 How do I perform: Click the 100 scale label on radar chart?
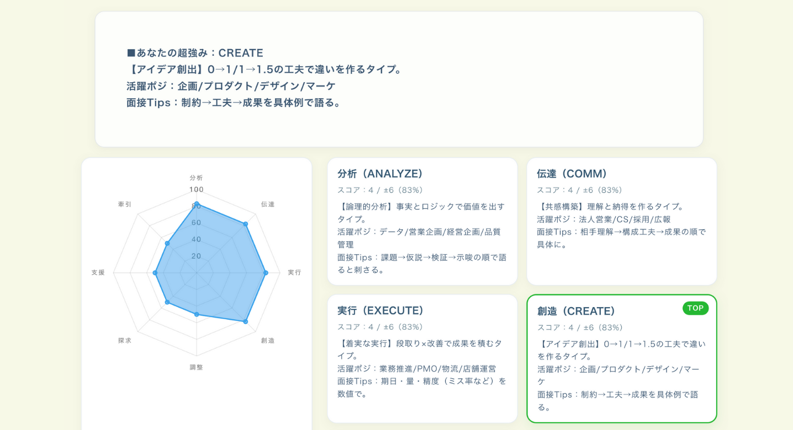point(197,190)
